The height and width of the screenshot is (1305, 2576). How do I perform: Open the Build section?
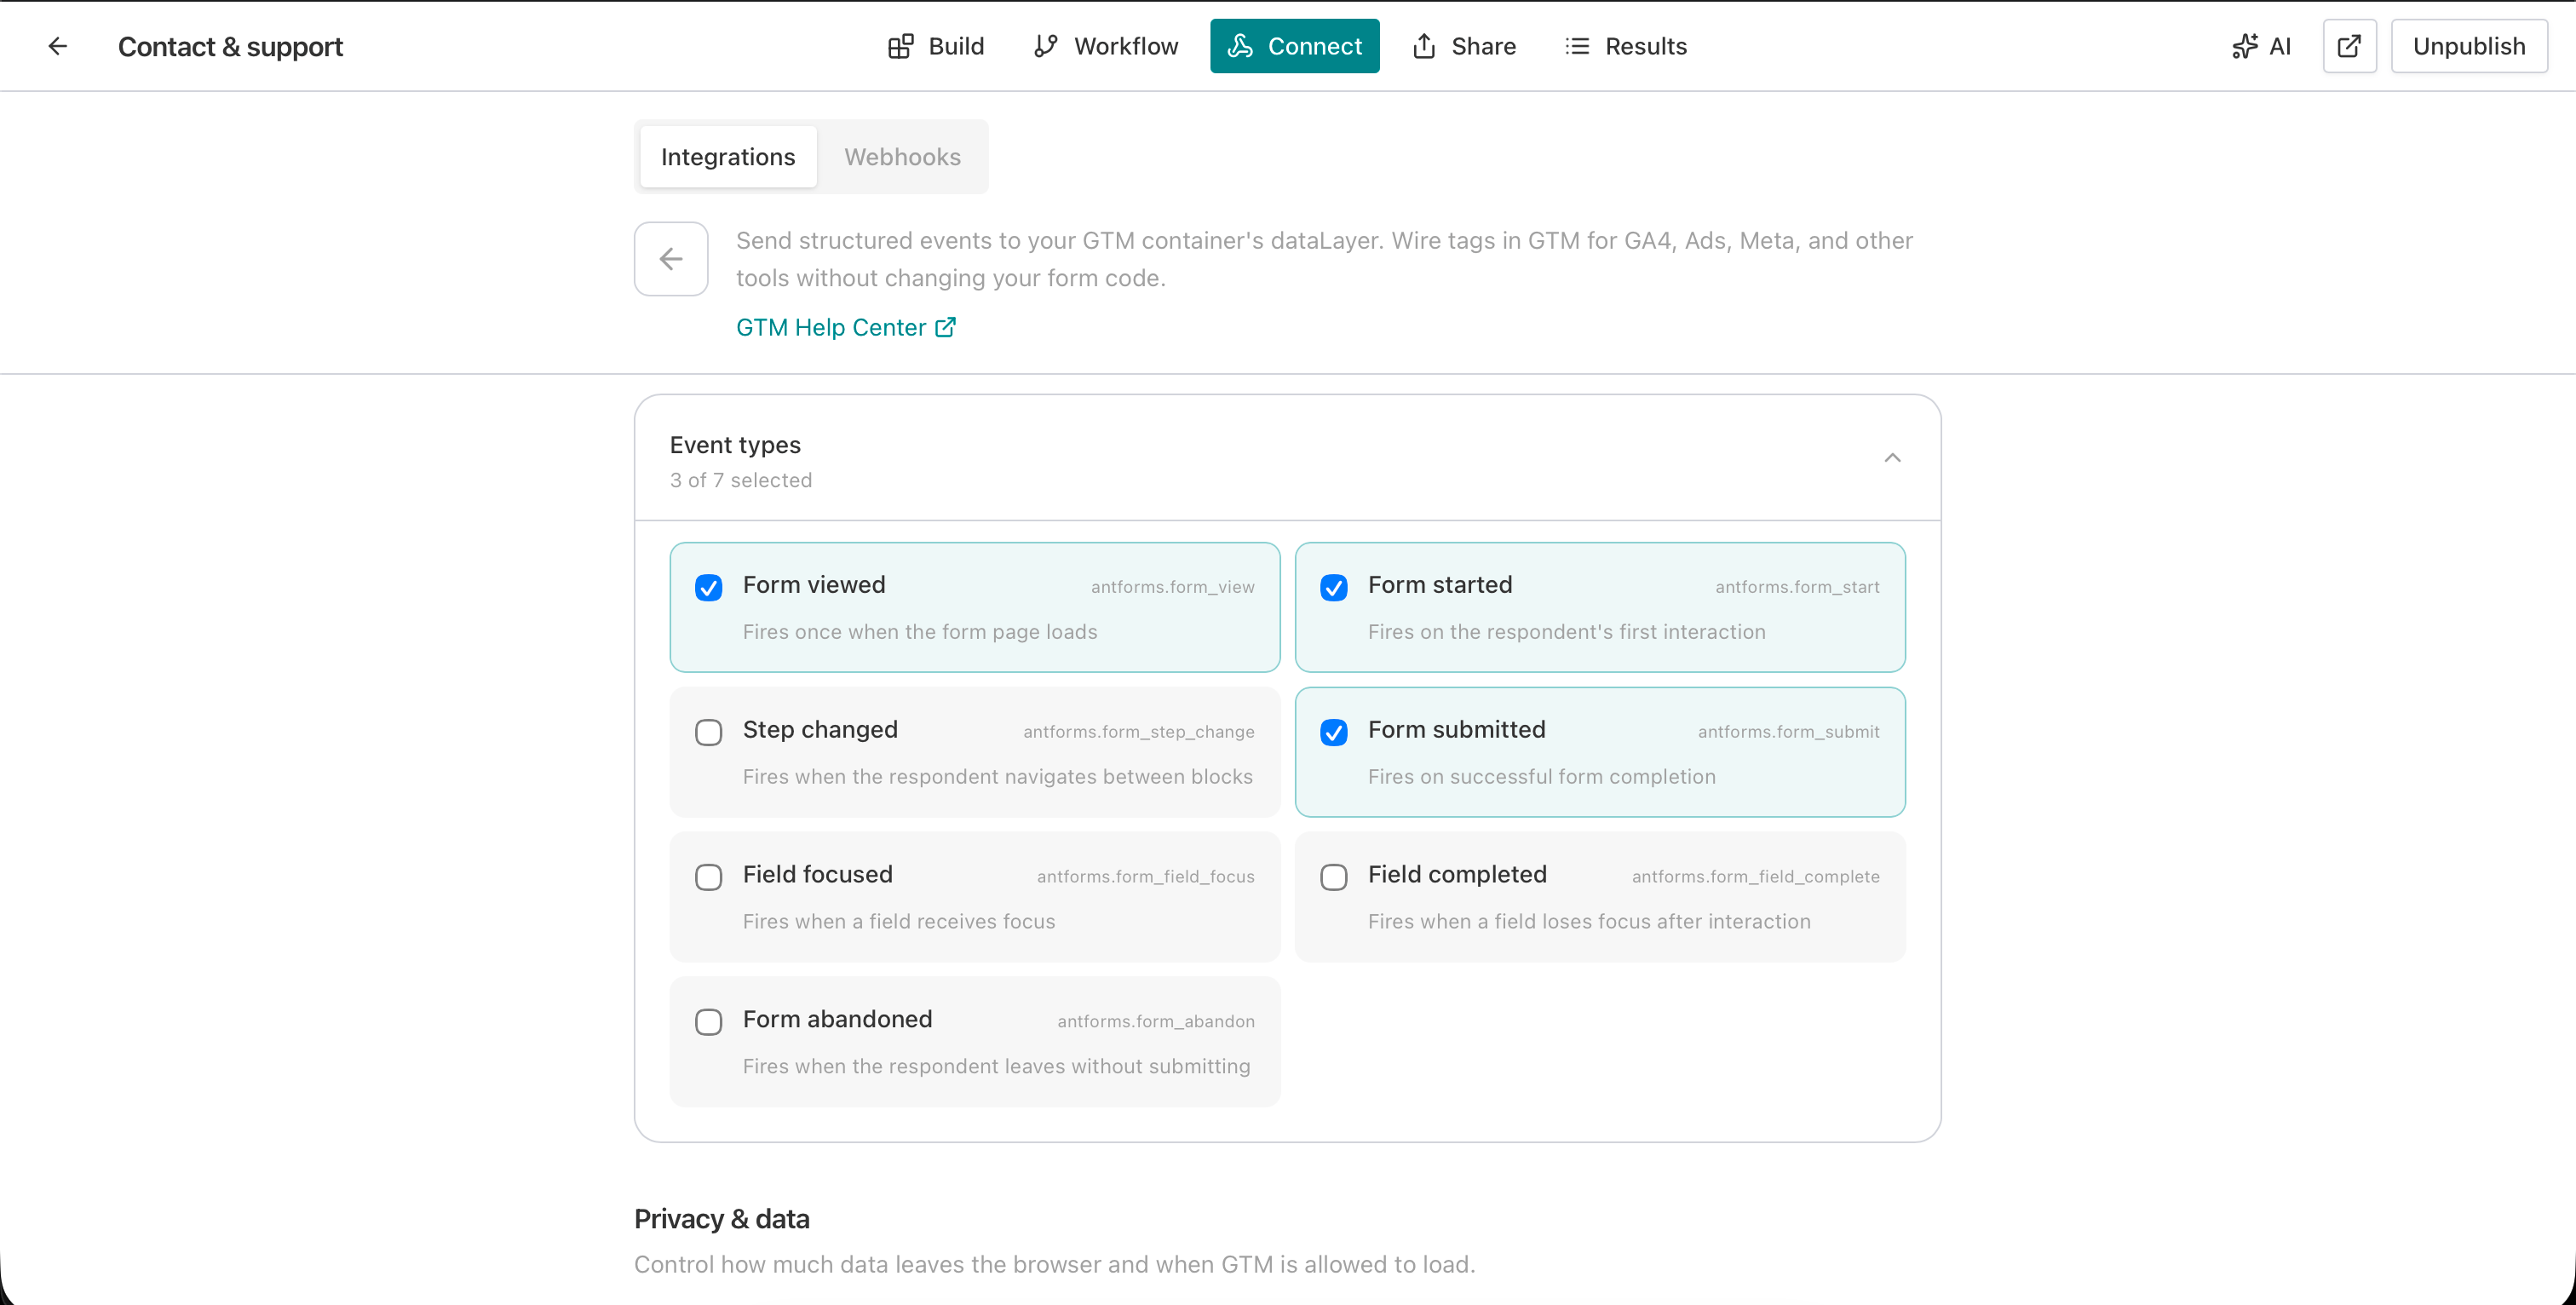[x=935, y=46]
